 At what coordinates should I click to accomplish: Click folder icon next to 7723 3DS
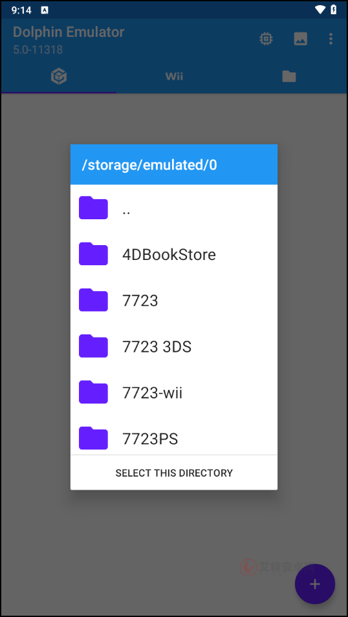tap(93, 346)
